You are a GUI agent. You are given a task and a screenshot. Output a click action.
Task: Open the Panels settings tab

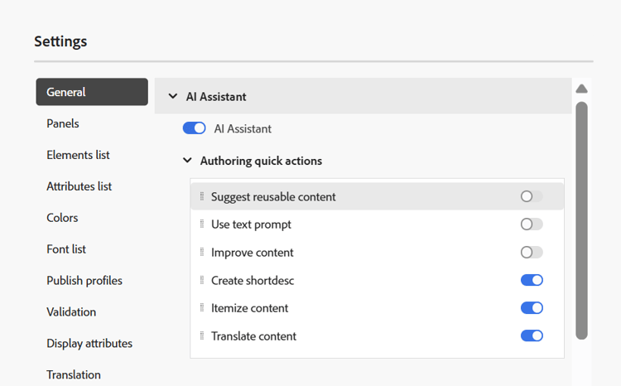(63, 123)
